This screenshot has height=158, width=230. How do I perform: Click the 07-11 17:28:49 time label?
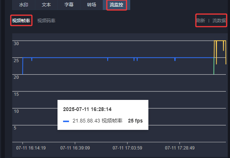(x=180, y=148)
